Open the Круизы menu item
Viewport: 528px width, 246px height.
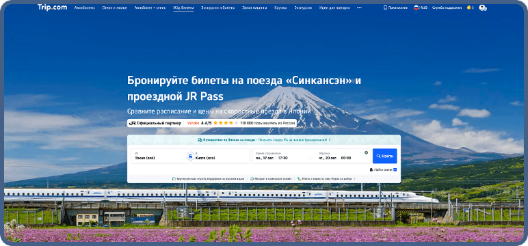click(x=280, y=8)
